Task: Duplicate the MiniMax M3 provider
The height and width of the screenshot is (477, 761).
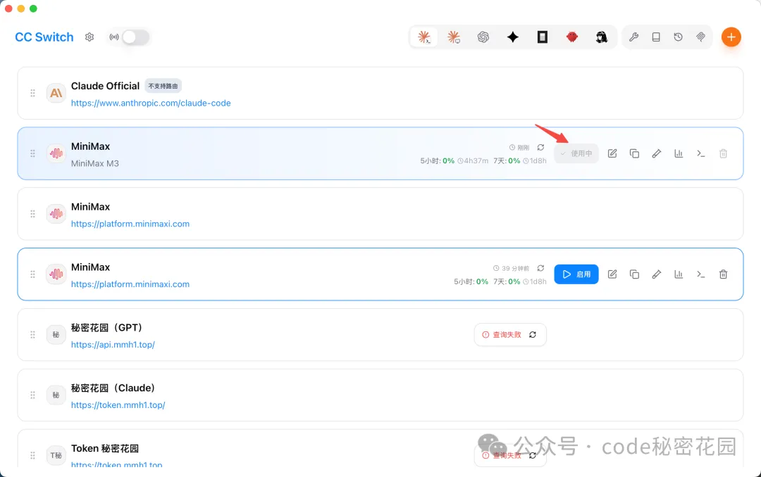Action: click(634, 153)
